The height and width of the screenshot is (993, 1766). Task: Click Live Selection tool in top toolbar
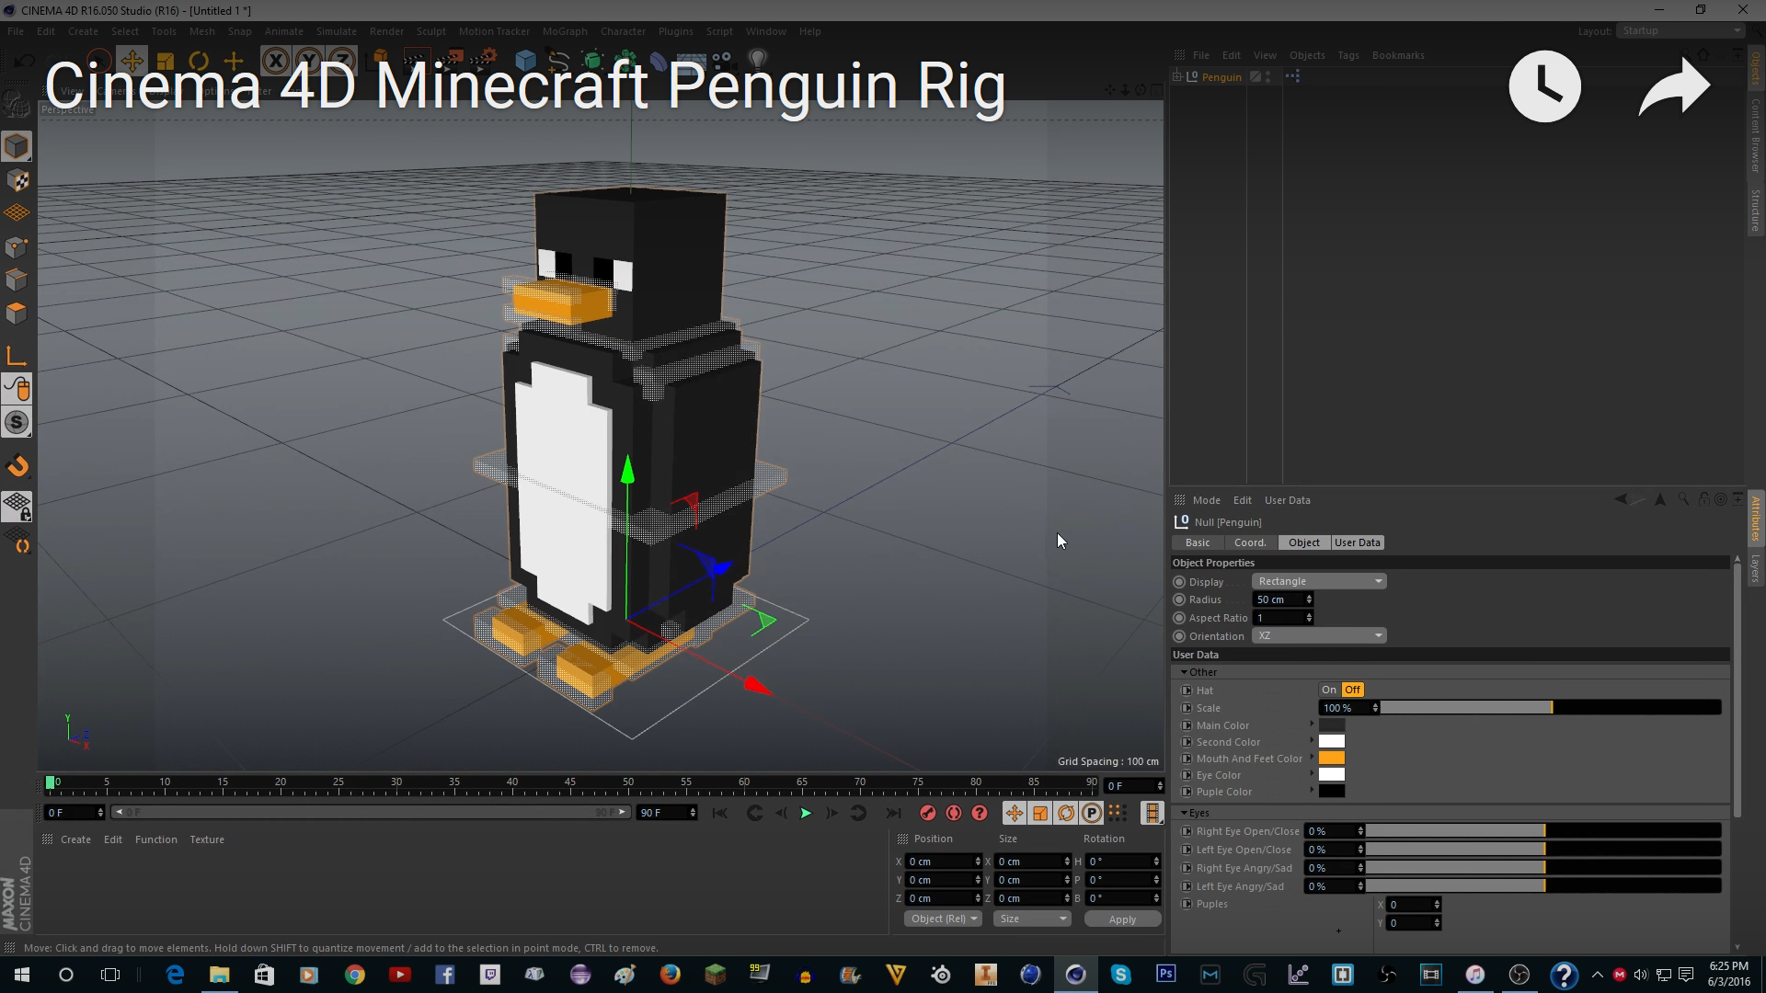(98, 62)
